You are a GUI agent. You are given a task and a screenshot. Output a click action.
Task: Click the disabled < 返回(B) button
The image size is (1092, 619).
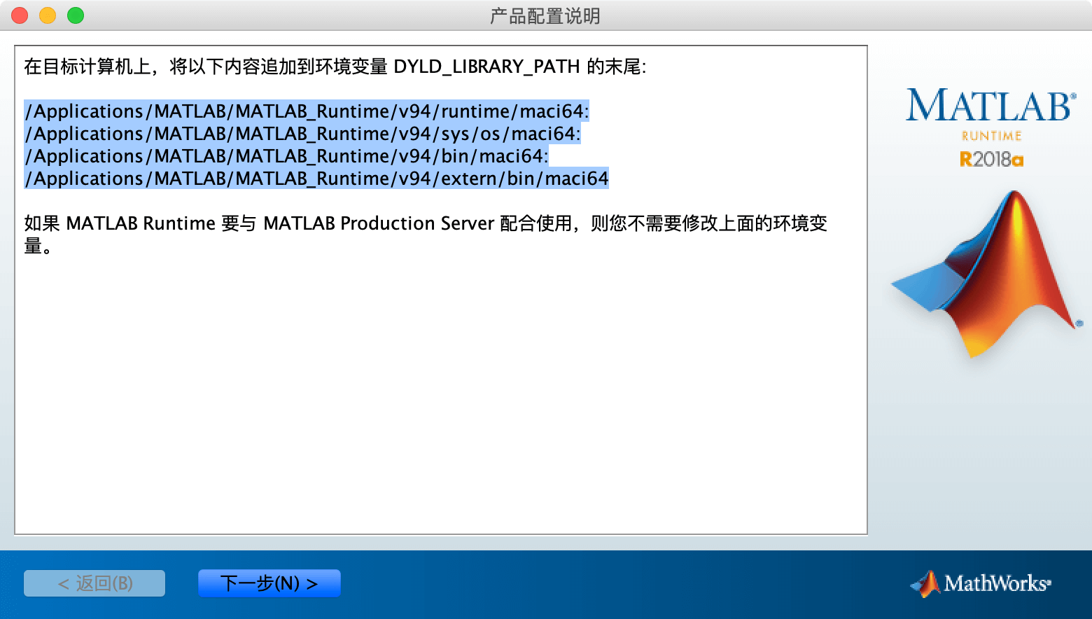[x=94, y=583]
